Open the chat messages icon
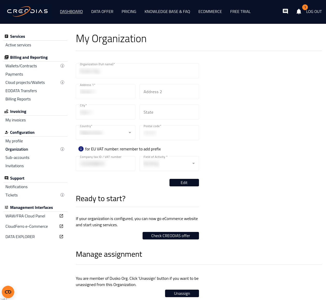Image resolution: width=326 pixels, height=300 pixels. (285, 11)
